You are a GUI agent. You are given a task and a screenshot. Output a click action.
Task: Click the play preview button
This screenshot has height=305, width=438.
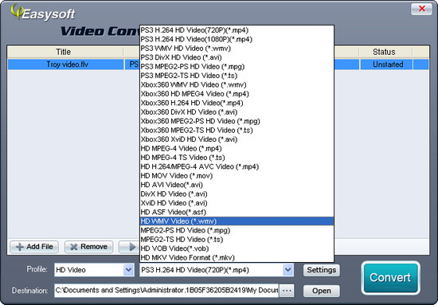click(129, 247)
